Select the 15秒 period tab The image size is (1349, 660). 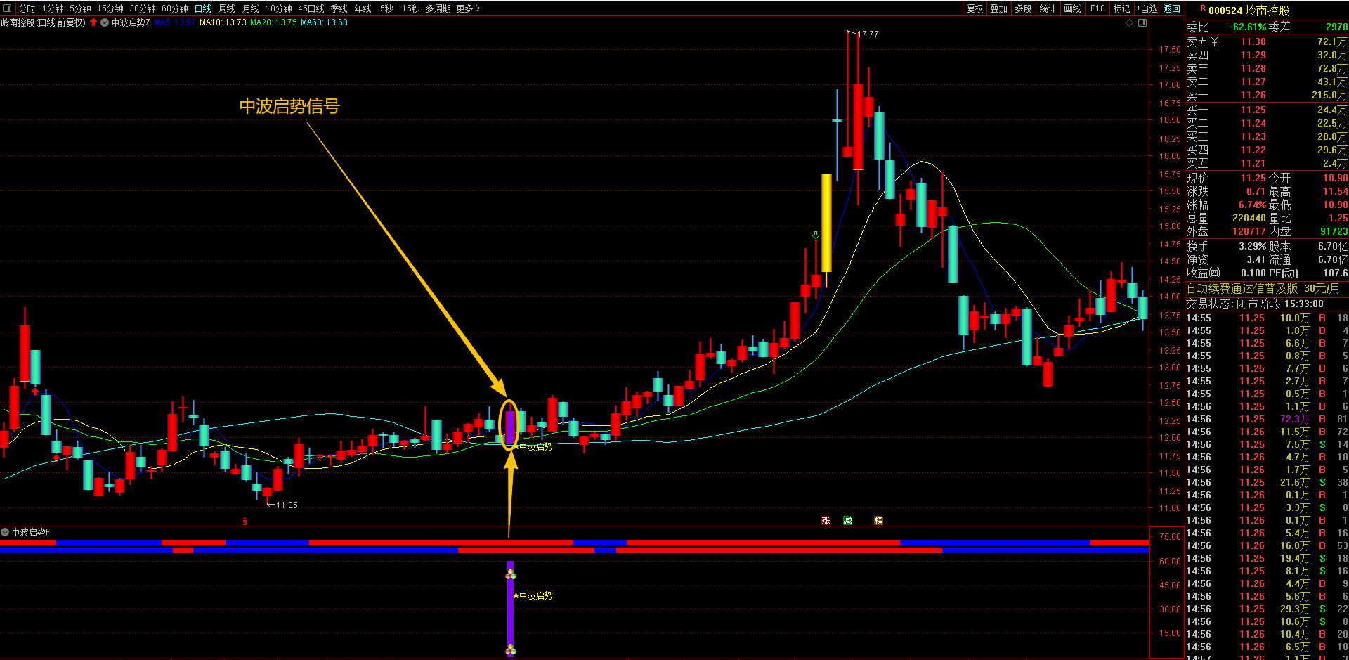coord(410,8)
